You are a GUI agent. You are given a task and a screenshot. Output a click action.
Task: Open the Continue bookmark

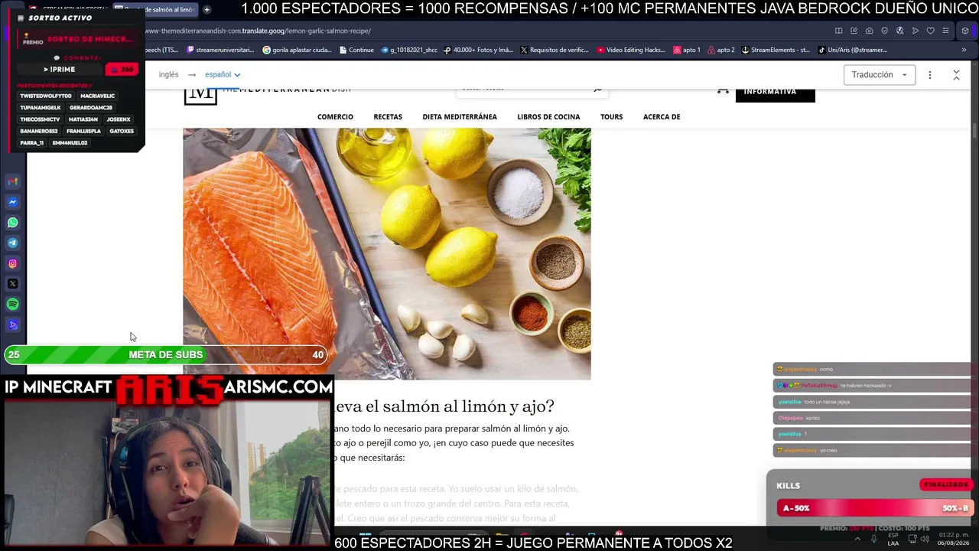tap(356, 50)
